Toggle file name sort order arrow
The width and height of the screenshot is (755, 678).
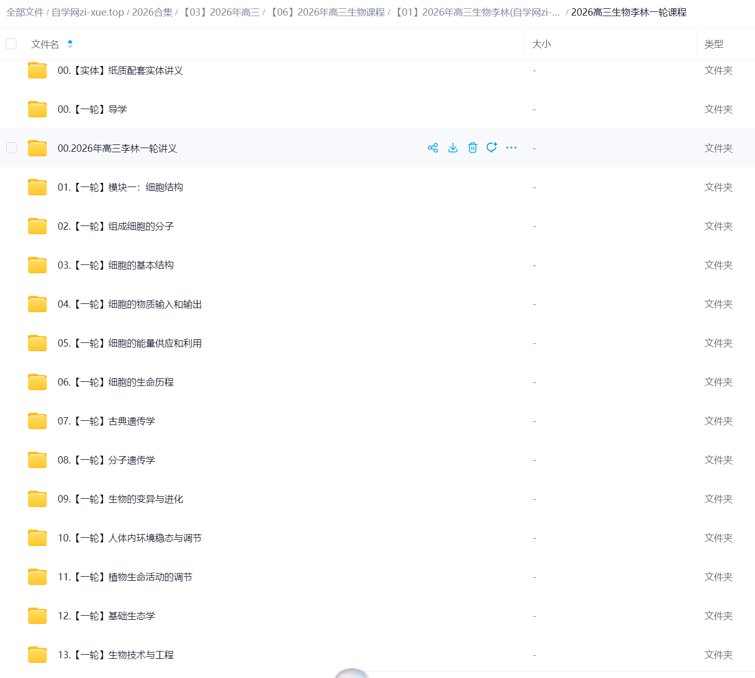point(70,44)
